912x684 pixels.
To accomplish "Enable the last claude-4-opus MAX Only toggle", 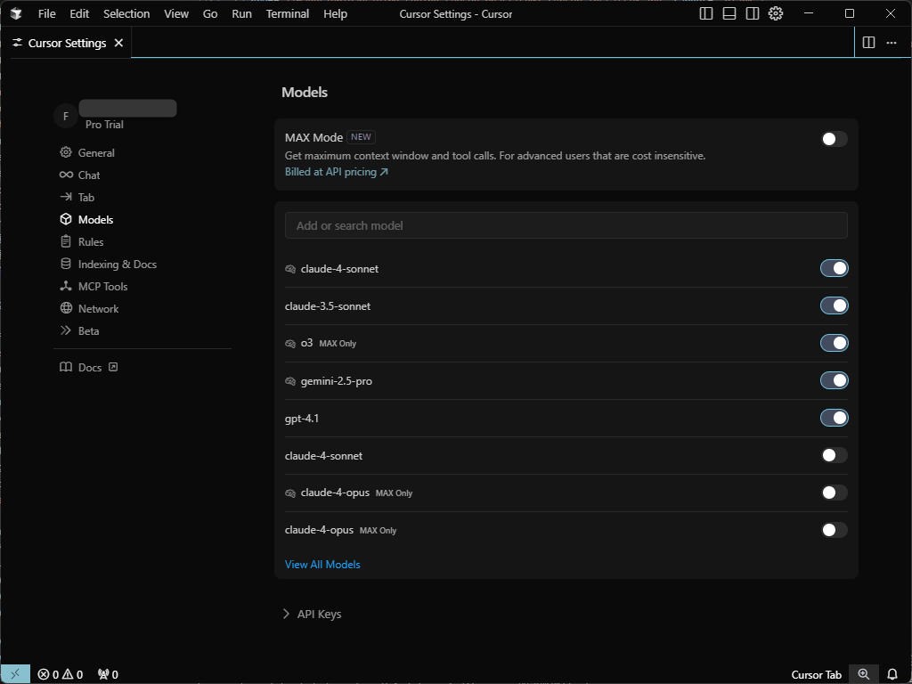I will click(834, 530).
